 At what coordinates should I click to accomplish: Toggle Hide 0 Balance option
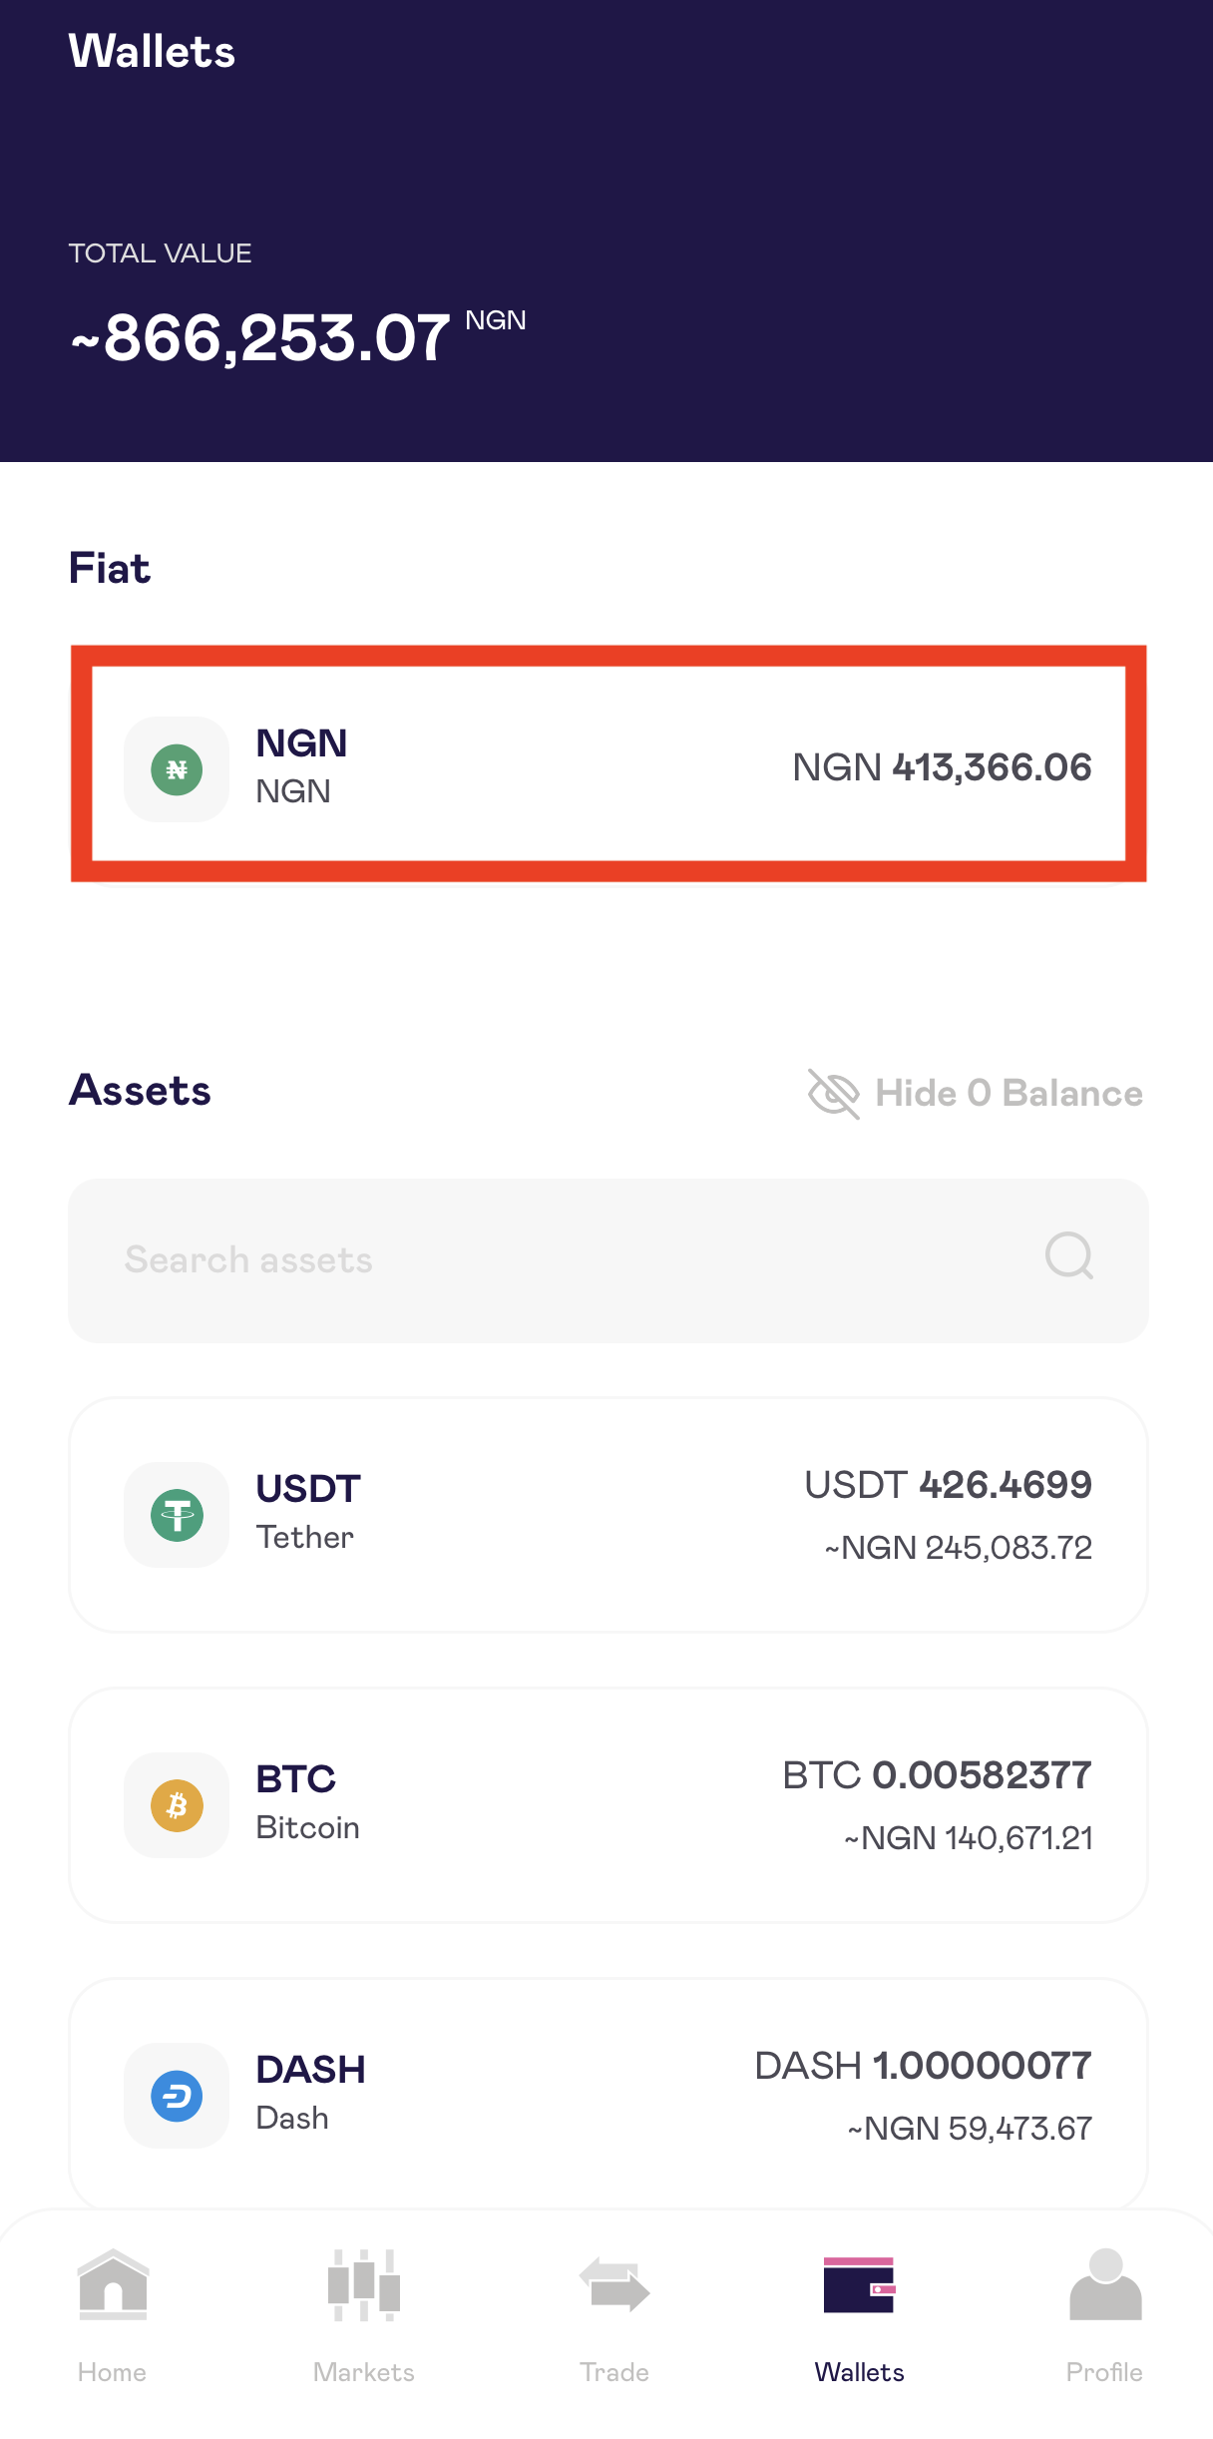point(1008,1094)
